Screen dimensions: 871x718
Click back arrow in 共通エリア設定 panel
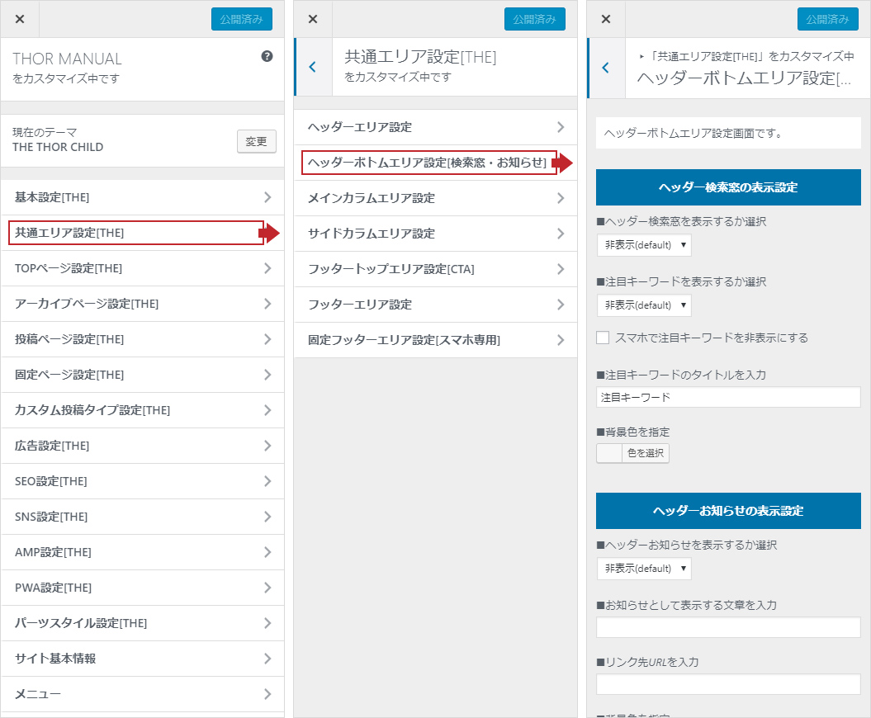(x=312, y=68)
